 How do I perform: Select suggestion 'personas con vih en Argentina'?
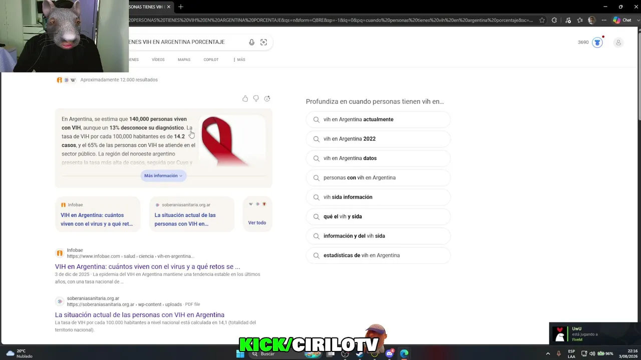pyautogui.click(x=378, y=177)
